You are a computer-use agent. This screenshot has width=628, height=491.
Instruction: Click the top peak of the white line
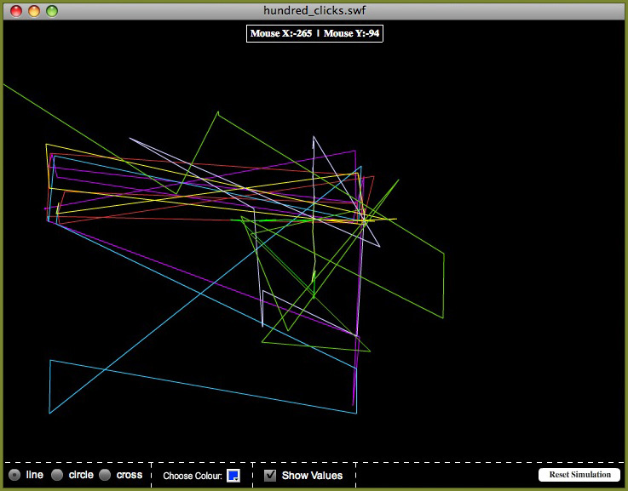tap(314, 136)
